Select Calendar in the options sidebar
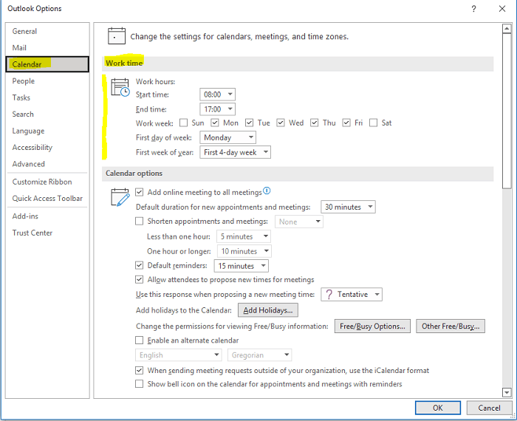517x421 pixels. pyautogui.click(x=47, y=64)
